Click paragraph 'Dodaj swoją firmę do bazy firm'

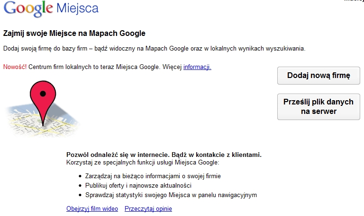tap(154, 48)
